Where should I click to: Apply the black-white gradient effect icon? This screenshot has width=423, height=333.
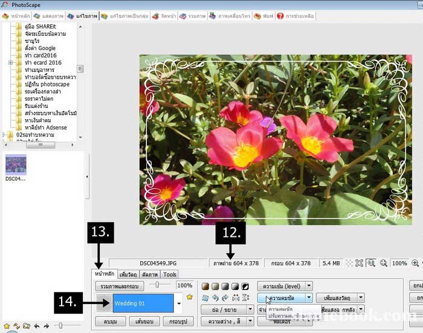pos(235,286)
